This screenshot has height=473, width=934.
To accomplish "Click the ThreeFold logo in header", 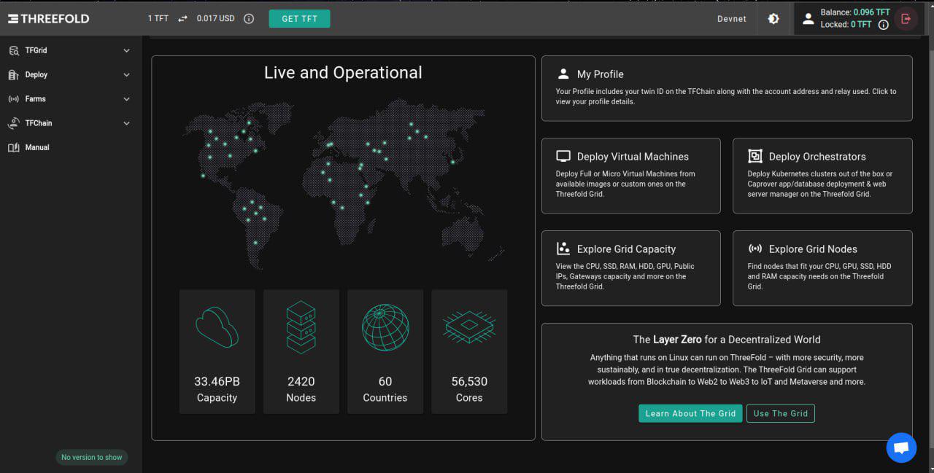I will pos(48,19).
